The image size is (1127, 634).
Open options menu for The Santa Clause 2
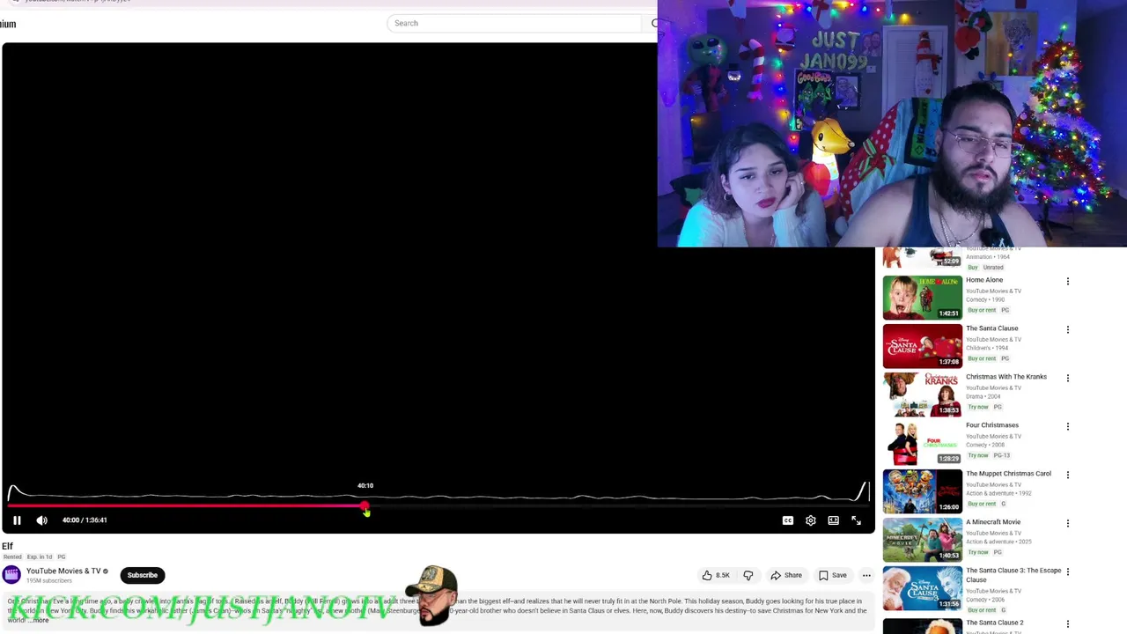[x=1068, y=624]
